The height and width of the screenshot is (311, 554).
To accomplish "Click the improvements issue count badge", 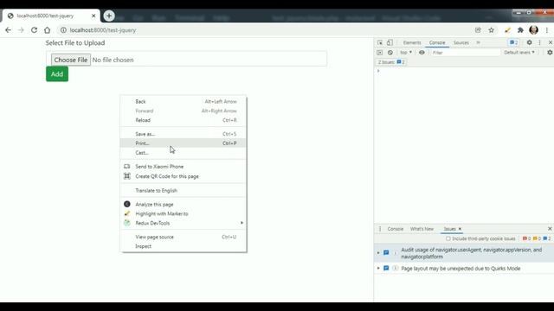I will click(547, 238).
